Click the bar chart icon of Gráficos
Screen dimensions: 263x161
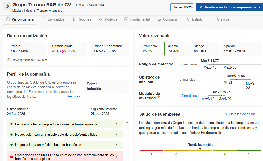213,19
